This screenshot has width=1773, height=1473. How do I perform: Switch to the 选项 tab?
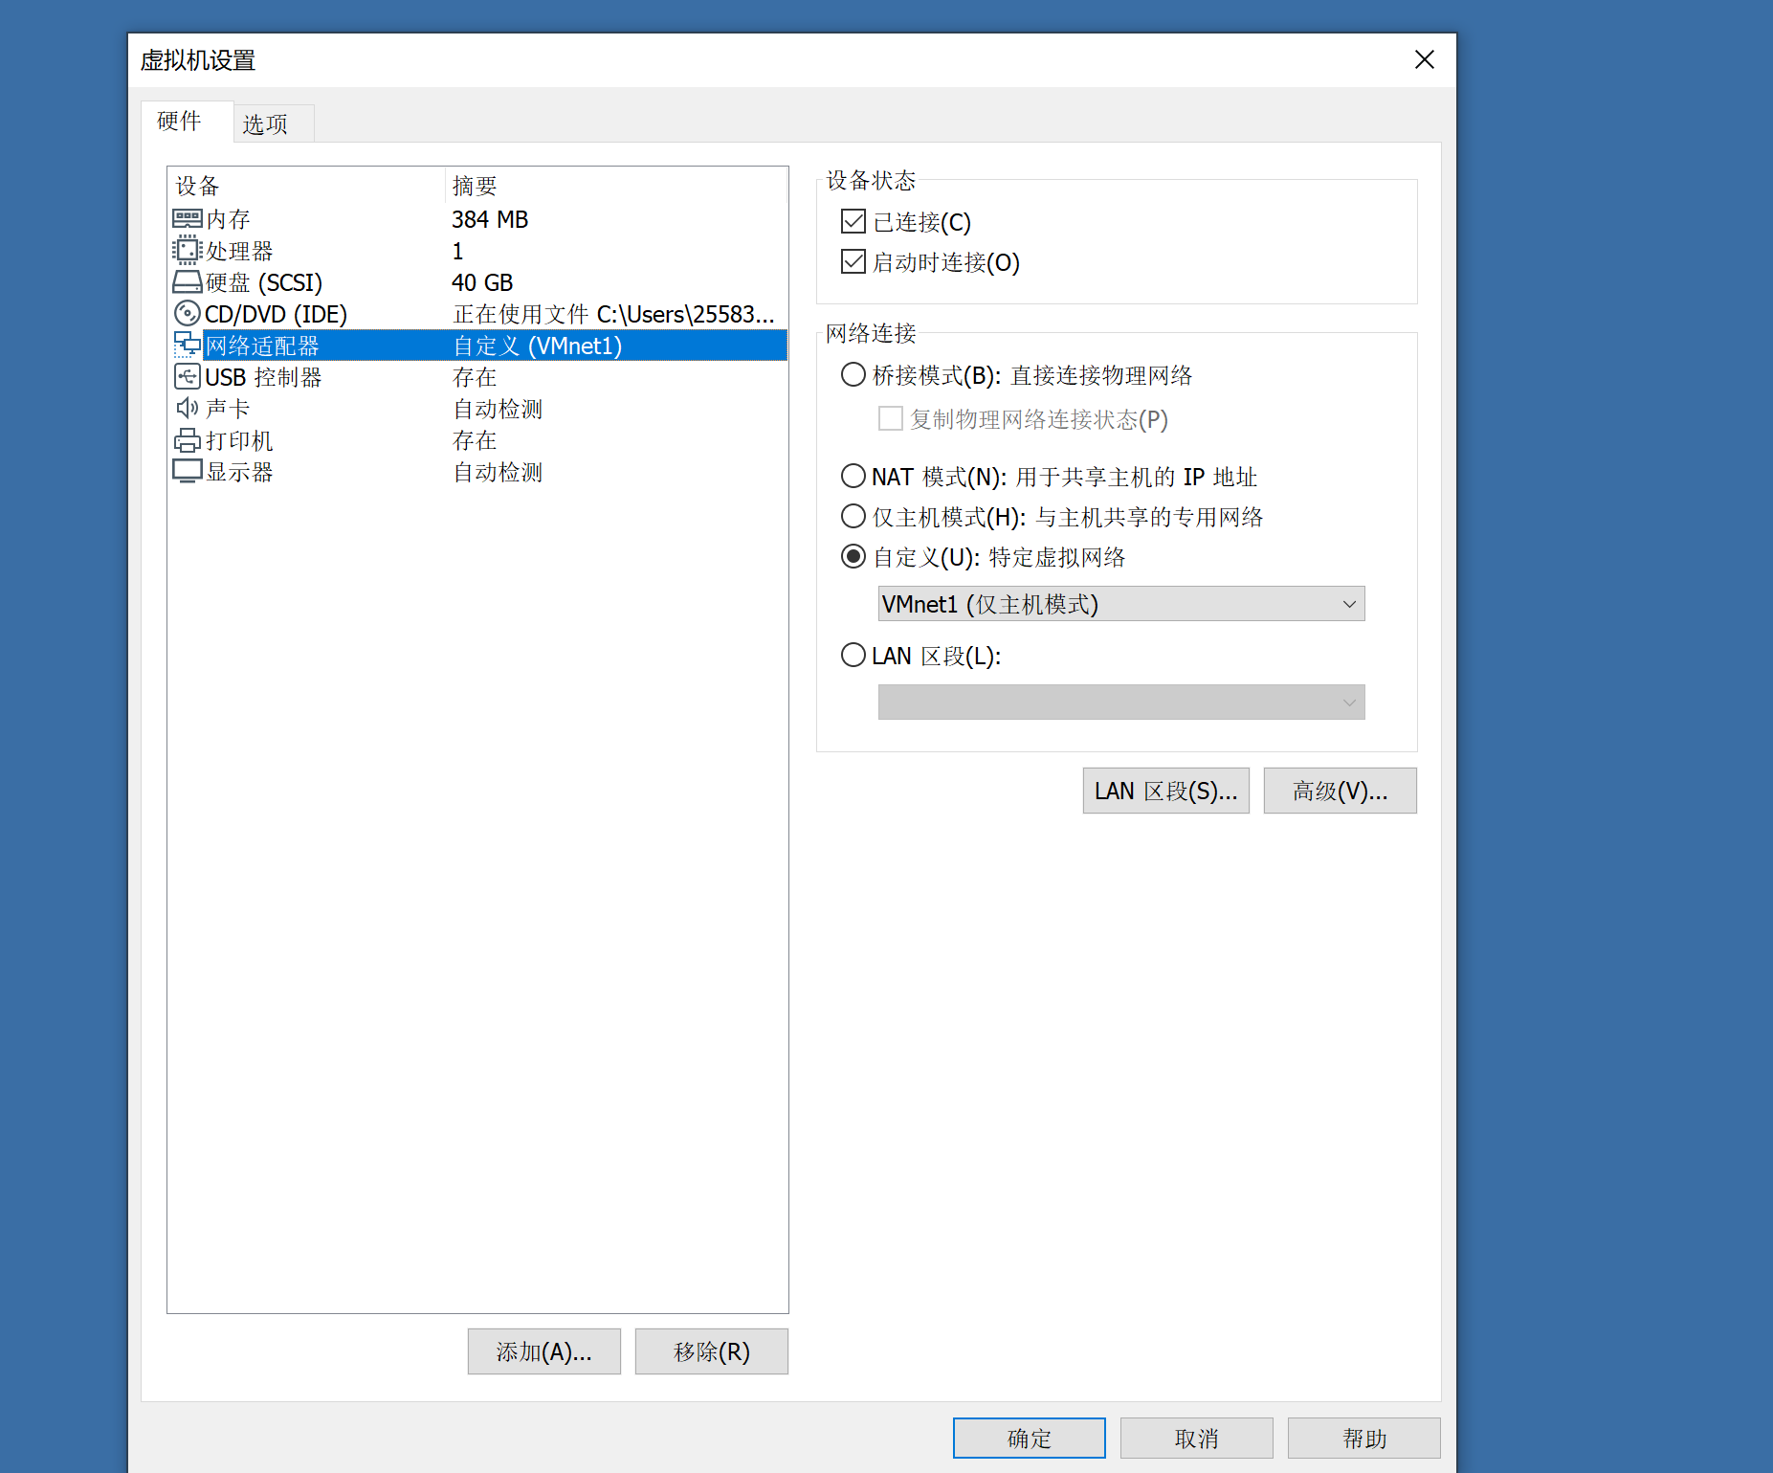[274, 124]
